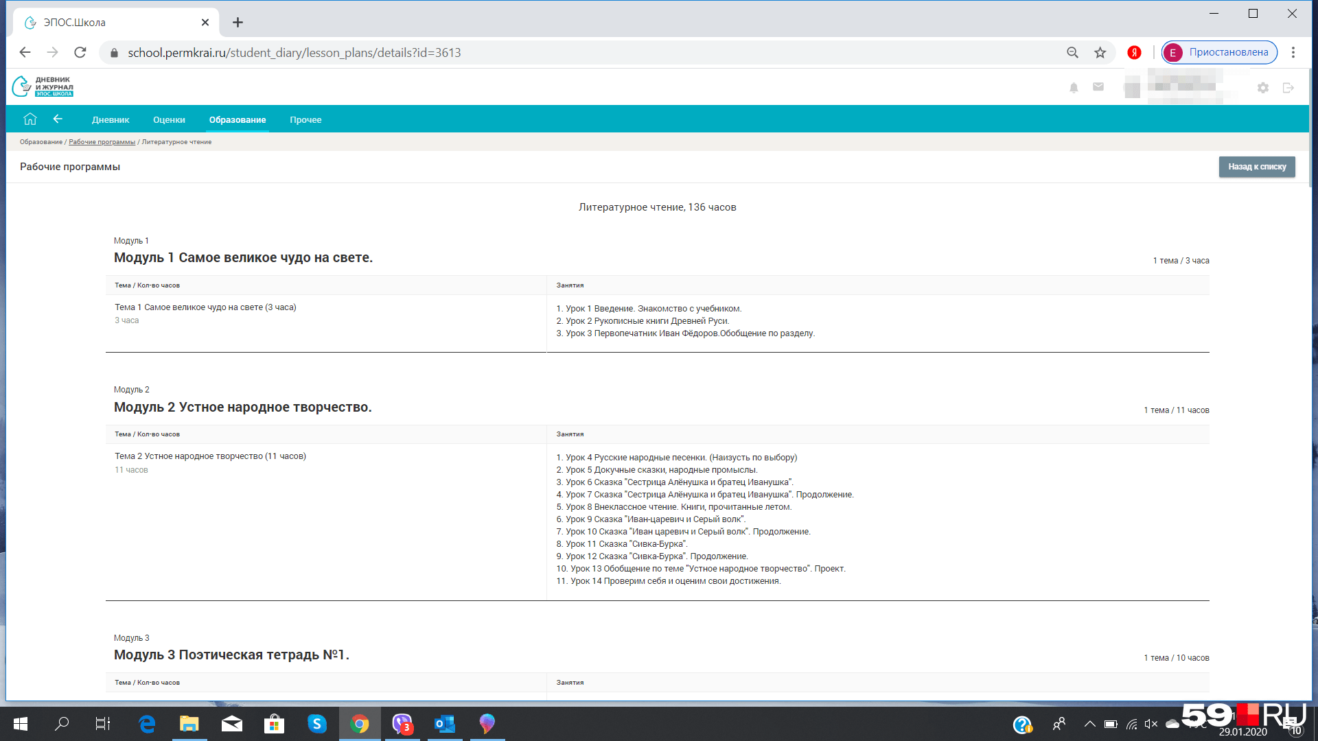Click the Модуль 3 Поэтическая тетрадь heading
The image size is (1318, 741).
(x=231, y=655)
